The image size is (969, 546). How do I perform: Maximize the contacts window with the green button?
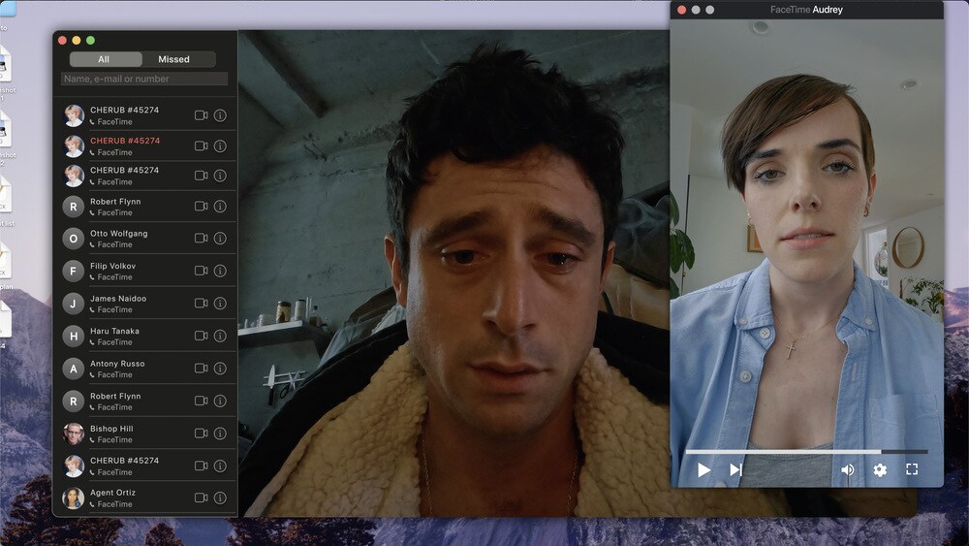[90, 40]
